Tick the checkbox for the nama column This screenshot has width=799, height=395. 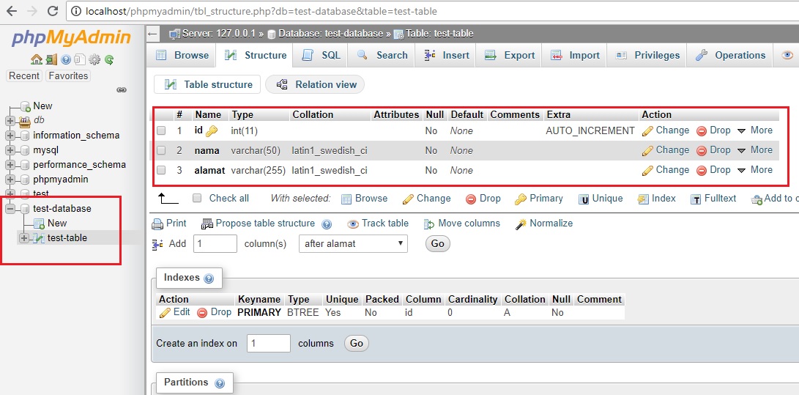(x=161, y=151)
